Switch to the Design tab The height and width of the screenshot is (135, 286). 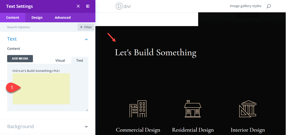tap(37, 17)
